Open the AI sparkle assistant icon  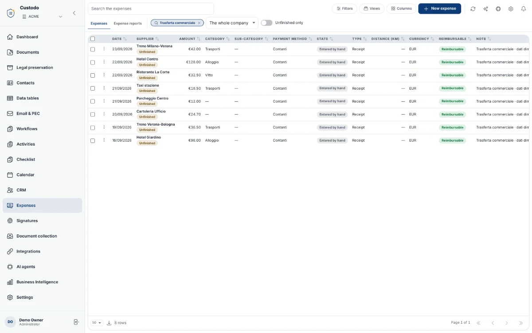point(485,8)
